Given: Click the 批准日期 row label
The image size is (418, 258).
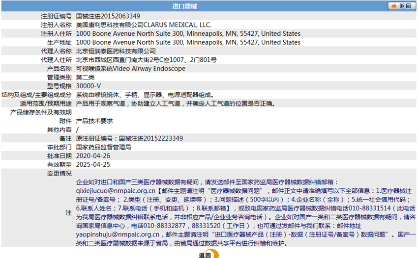Looking at the screenshot, I should tap(60, 156).
